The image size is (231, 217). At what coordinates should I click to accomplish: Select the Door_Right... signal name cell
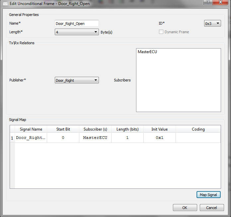click(31, 138)
